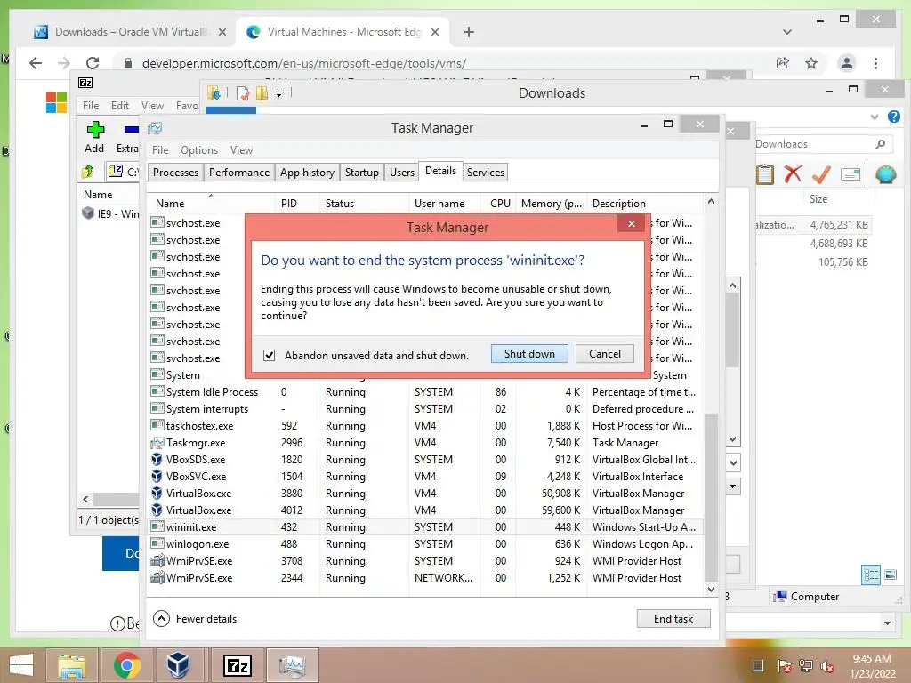
Task: Open VirtualBox from the taskbar
Action: pyautogui.click(x=178, y=665)
